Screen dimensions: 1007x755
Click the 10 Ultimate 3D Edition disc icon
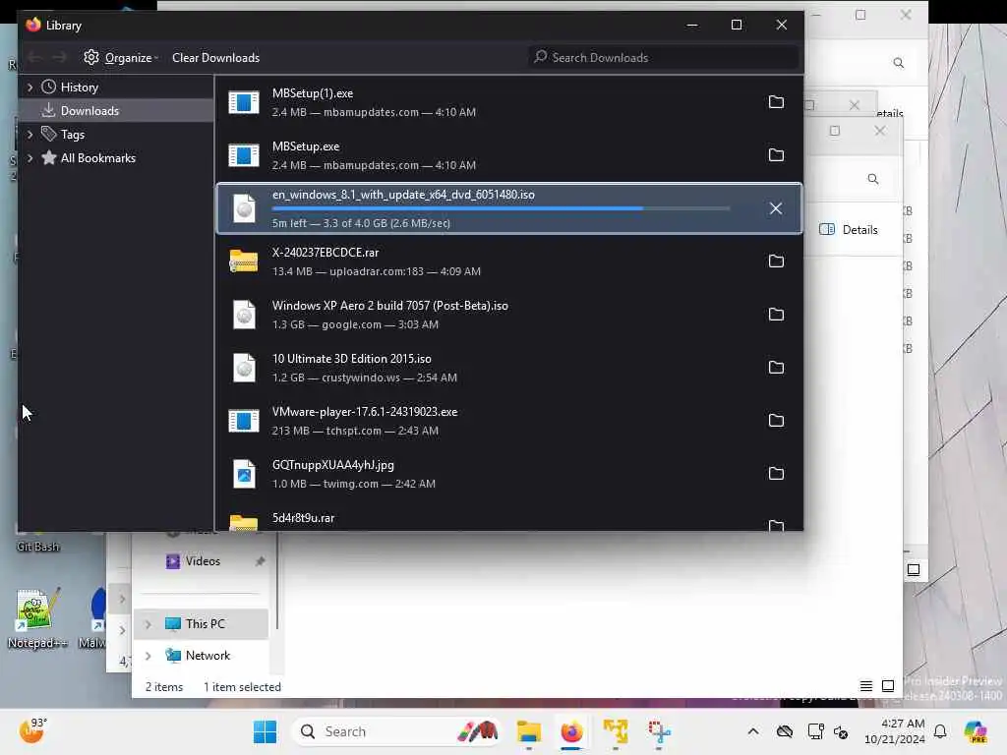244,368
